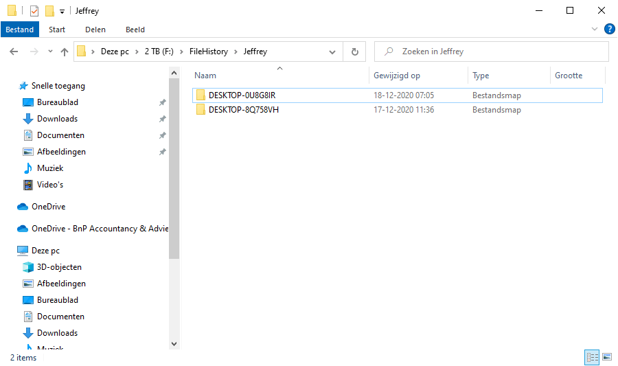Screen dimensions: 618x366
Task: Click the Video's film icon
Action: (x=28, y=185)
